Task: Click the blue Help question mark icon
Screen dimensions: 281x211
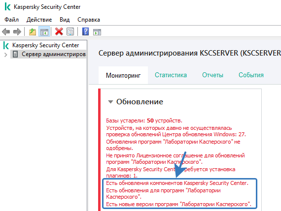Action: [85, 31]
